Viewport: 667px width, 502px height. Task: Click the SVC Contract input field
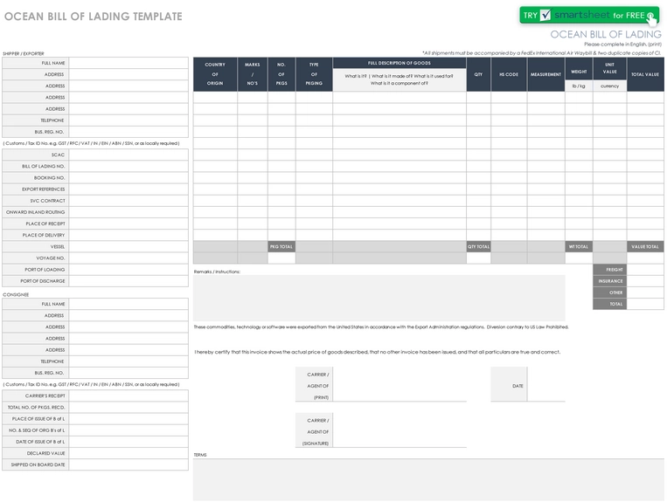click(129, 201)
